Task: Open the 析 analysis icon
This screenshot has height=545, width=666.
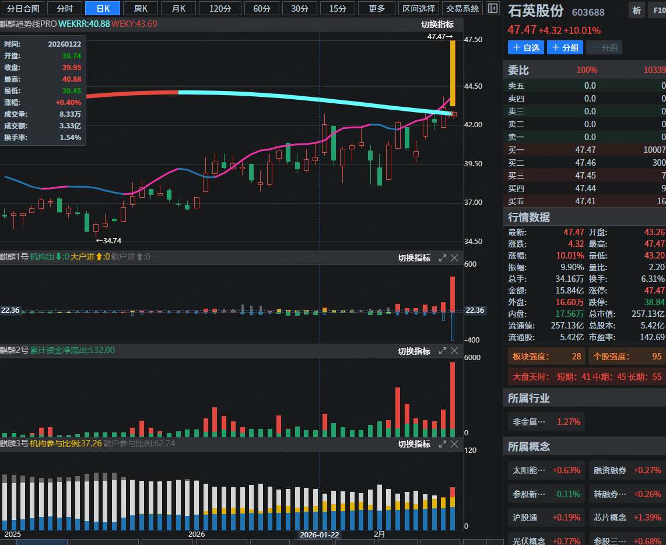Action: click(x=636, y=11)
